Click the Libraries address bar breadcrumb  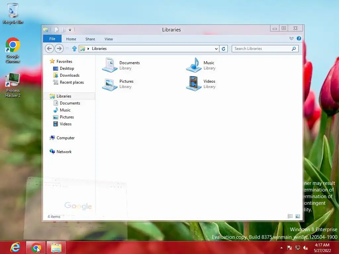(x=99, y=49)
